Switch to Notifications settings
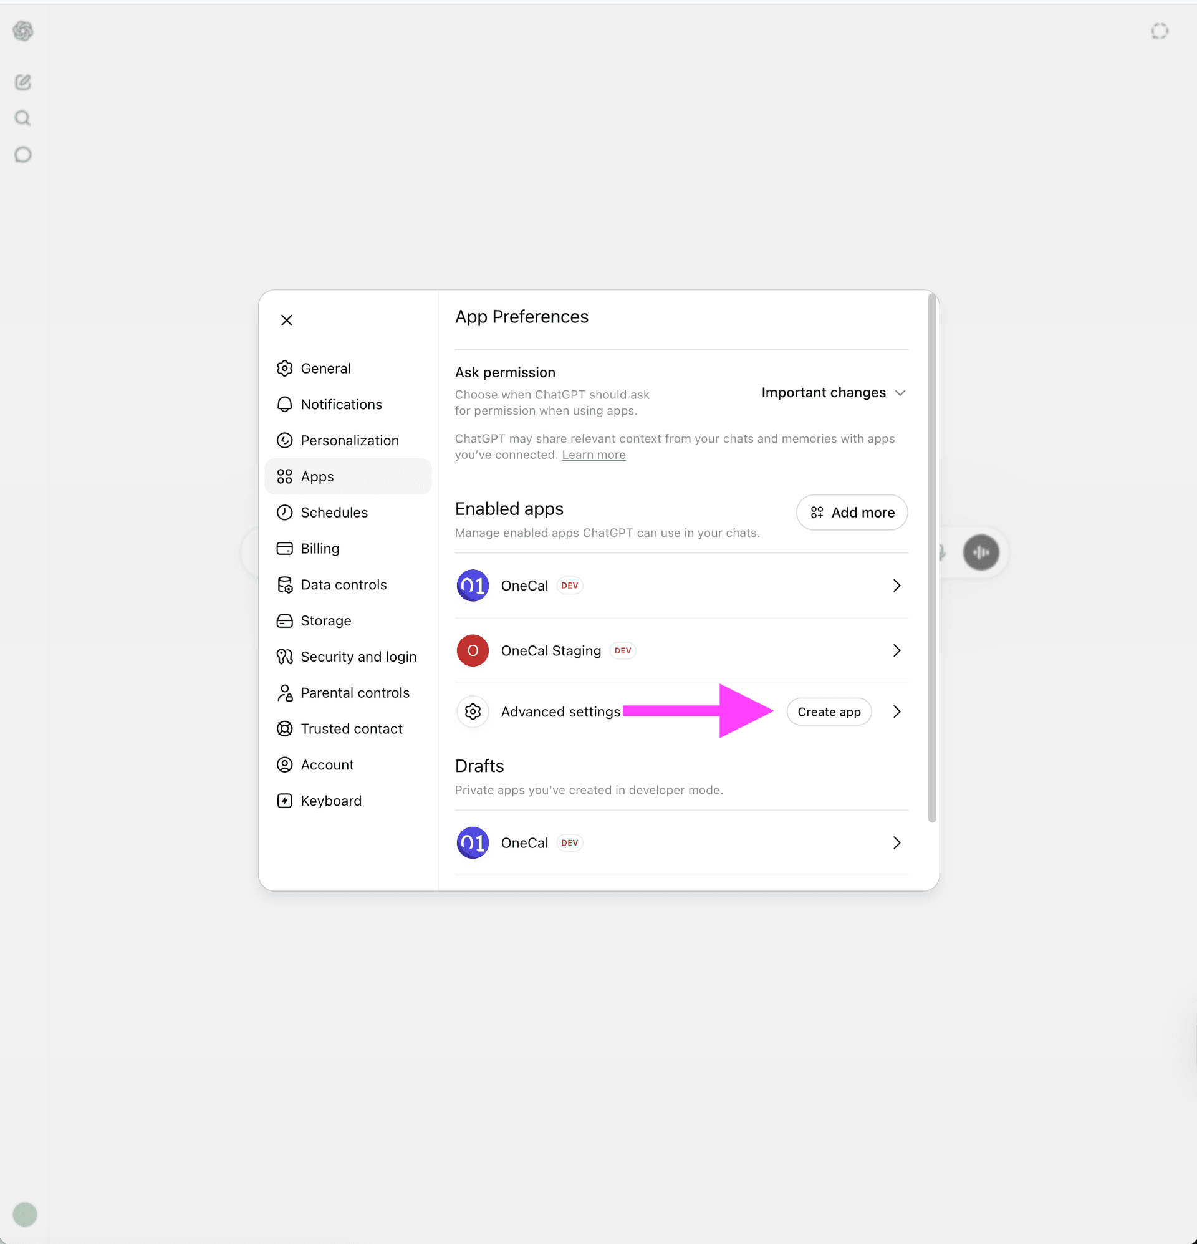This screenshot has width=1197, height=1244. [348, 404]
